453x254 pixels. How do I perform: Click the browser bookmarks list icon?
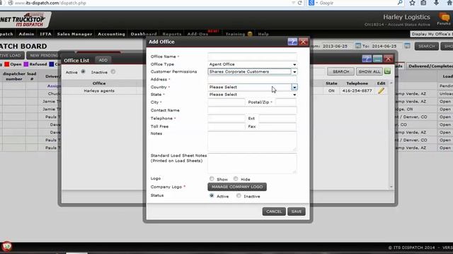pos(423,3)
